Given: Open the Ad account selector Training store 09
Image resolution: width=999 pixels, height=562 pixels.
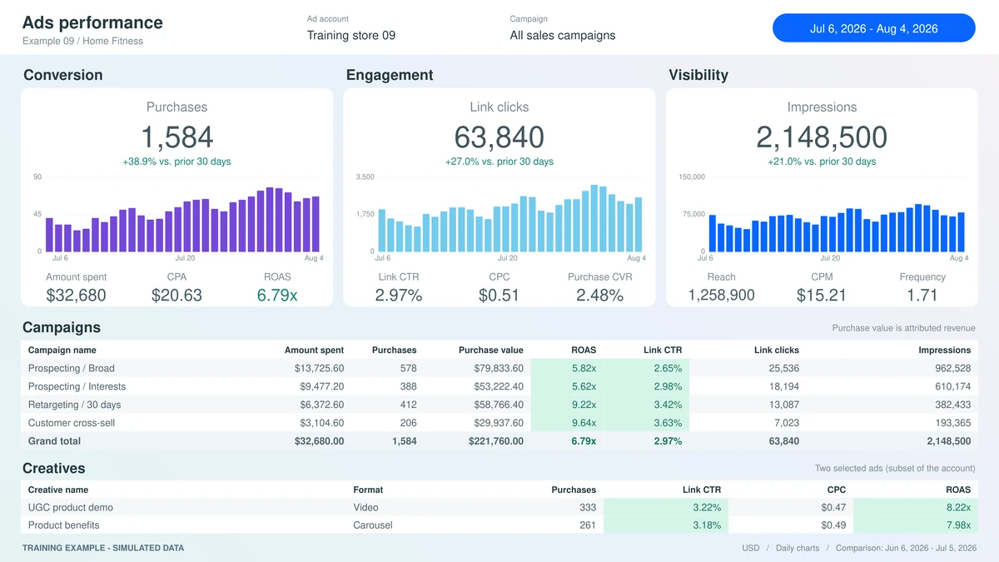Looking at the screenshot, I should 351,35.
